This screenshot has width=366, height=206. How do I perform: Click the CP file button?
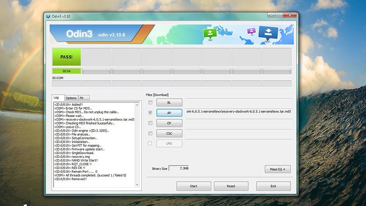(169, 123)
